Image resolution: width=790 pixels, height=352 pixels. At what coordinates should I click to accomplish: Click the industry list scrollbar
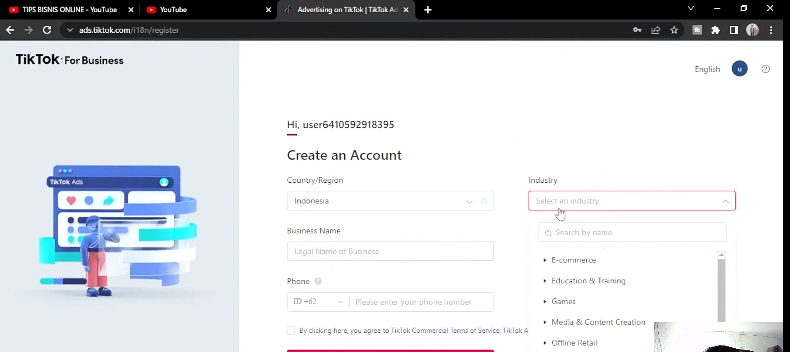(722, 290)
